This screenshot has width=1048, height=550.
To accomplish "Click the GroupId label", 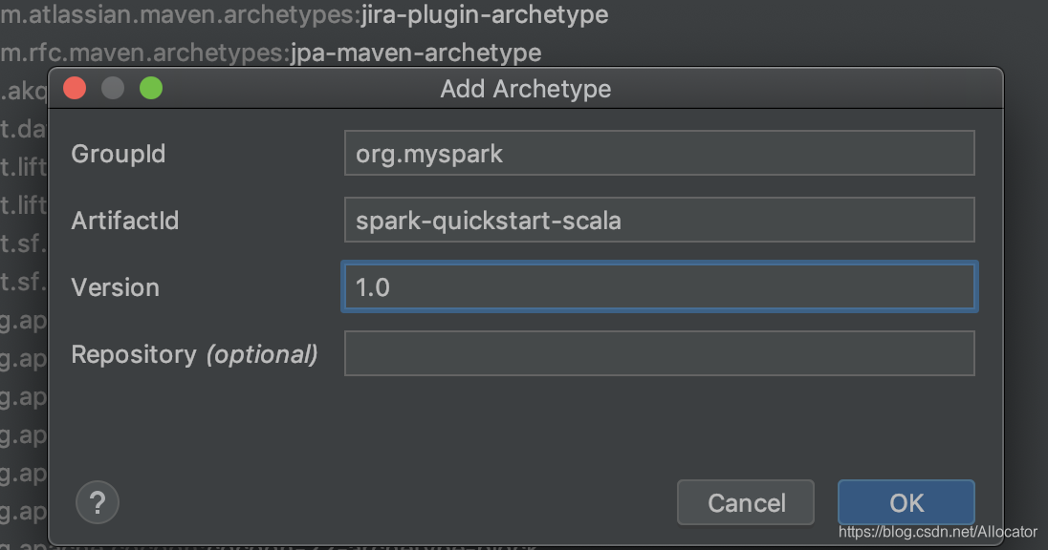I will coord(118,154).
